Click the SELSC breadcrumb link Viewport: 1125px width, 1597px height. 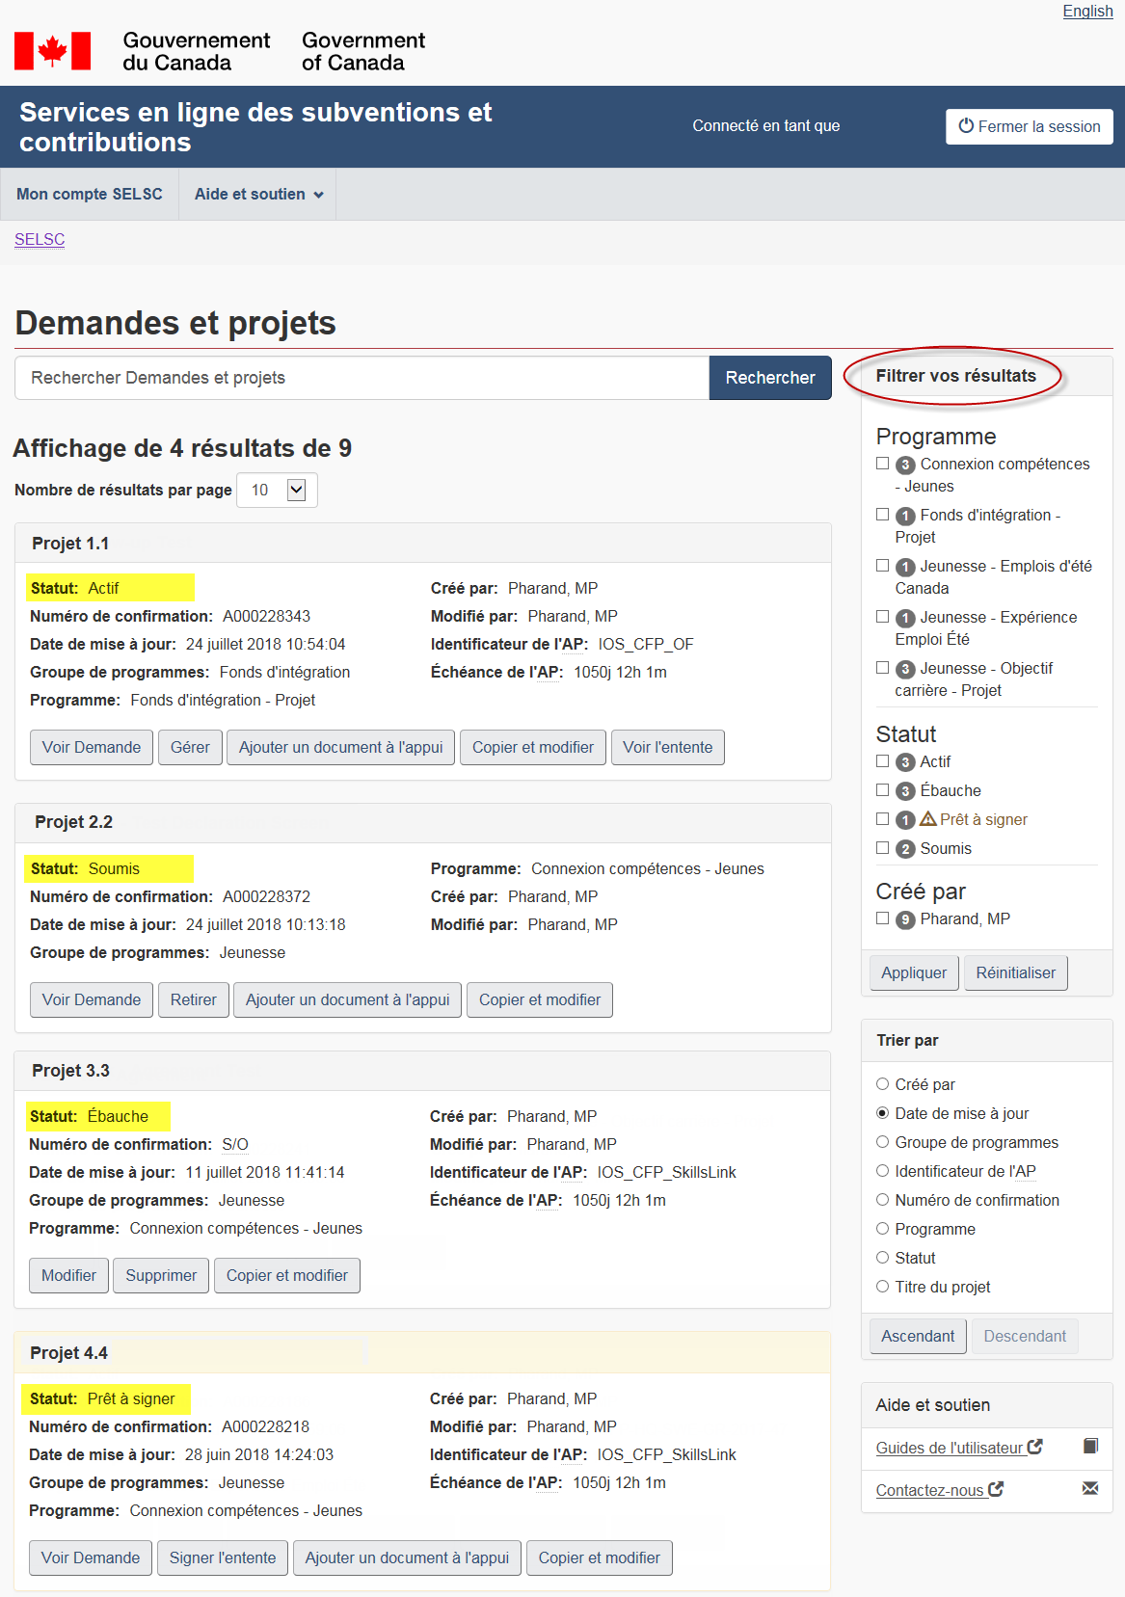pyautogui.click(x=40, y=240)
